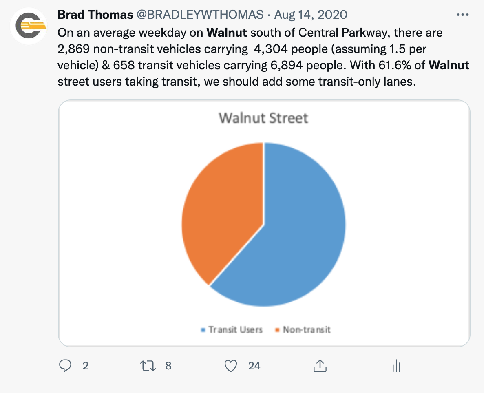Open the share upload icon
This screenshot has width=486, height=393.
tap(320, 366)
